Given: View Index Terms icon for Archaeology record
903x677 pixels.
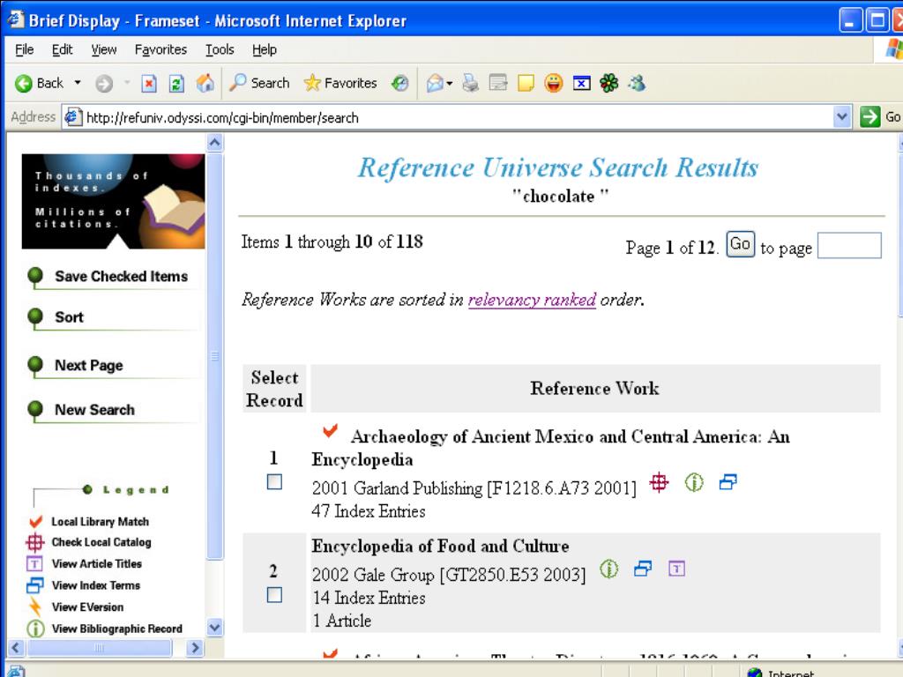Looking at the screenshot, I should click(x=728, y=481).
